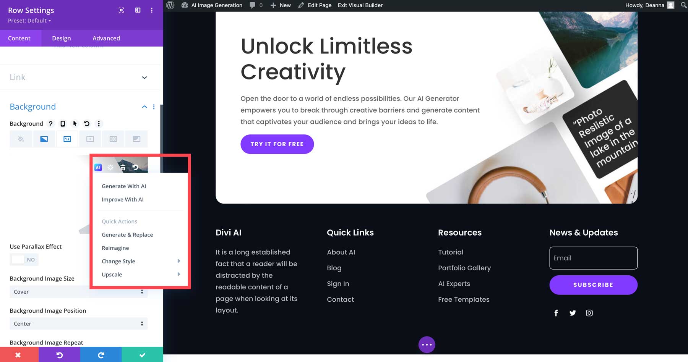Click Exit Visual Builder in the admin bar

(360, 5)
